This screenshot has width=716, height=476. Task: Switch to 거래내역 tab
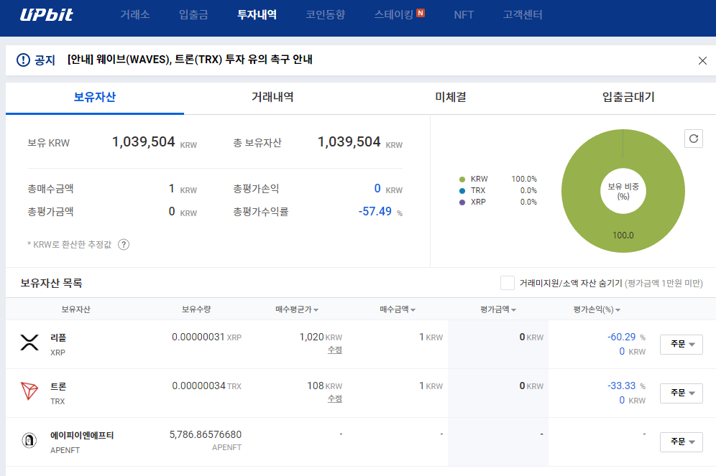click(272, 97)
